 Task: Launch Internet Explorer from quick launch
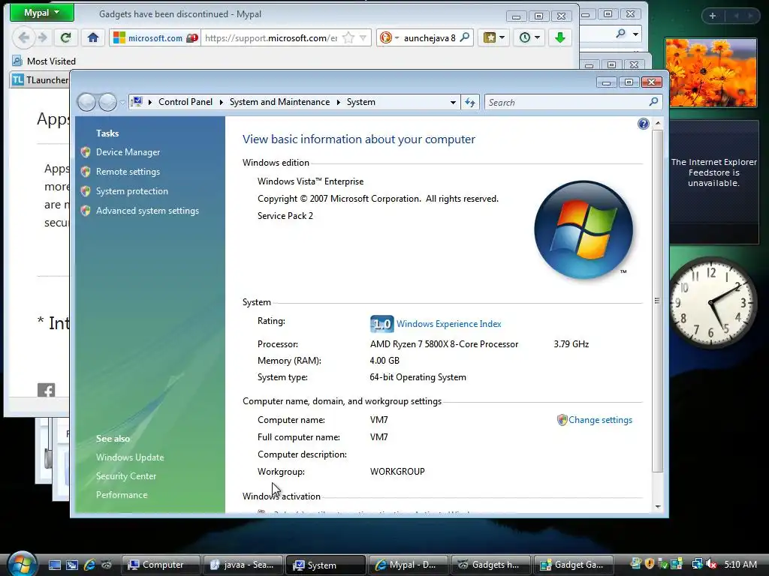click(x=89, y=565)
